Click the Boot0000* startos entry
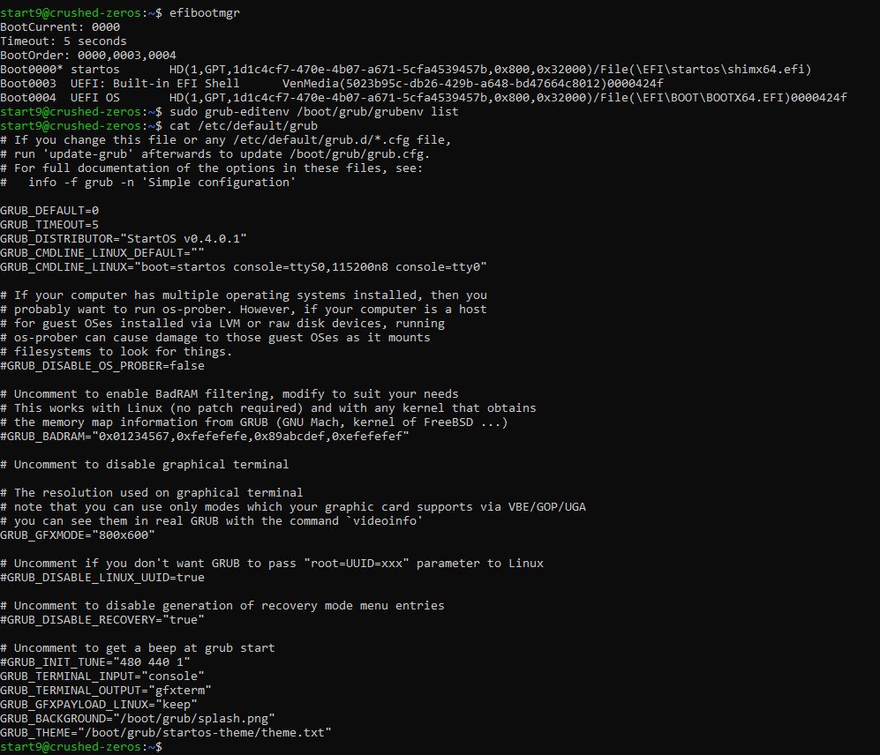 pyautogui.click(x=59, y=69)
